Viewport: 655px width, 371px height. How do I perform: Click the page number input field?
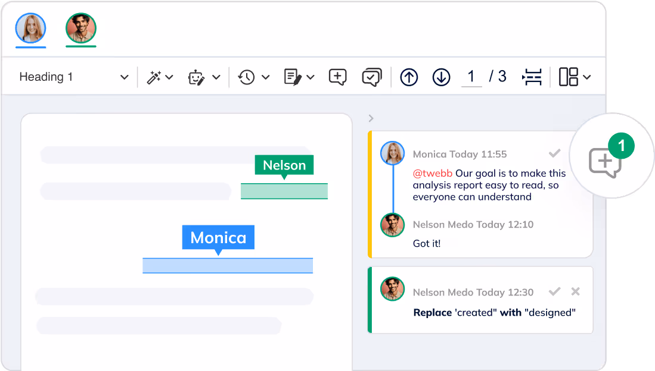[471, 77]
